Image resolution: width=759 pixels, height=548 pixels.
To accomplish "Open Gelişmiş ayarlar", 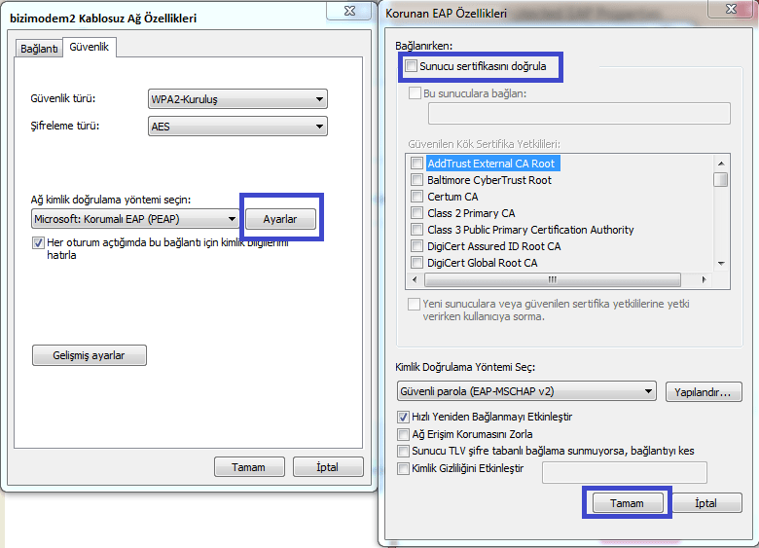I will coord(90,355).
